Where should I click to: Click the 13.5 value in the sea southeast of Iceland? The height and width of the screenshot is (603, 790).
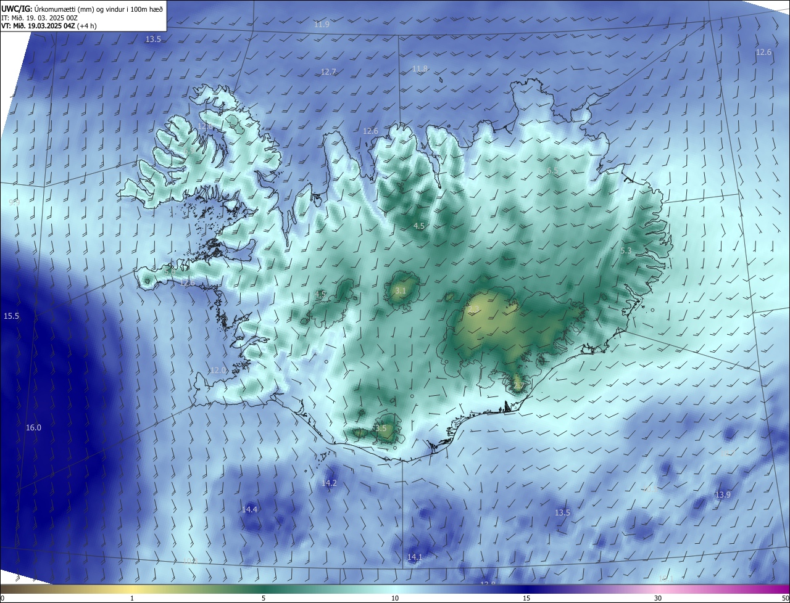click(x=562, y=513)
